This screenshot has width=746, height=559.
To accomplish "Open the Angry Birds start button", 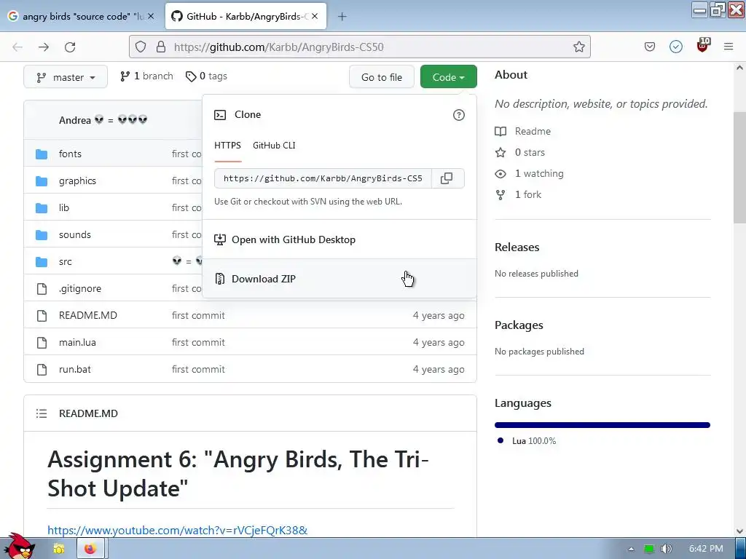I will 19,547.
